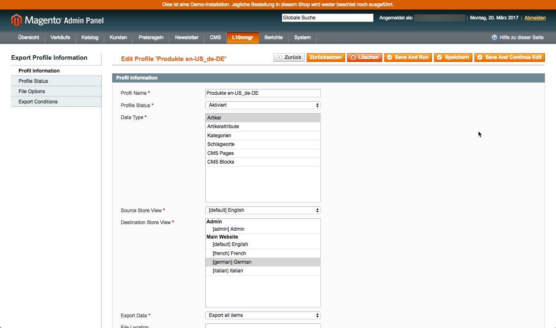Open the Export Data dropdown
Viewport: 556px width, 328px height.
tap(263, 315)
